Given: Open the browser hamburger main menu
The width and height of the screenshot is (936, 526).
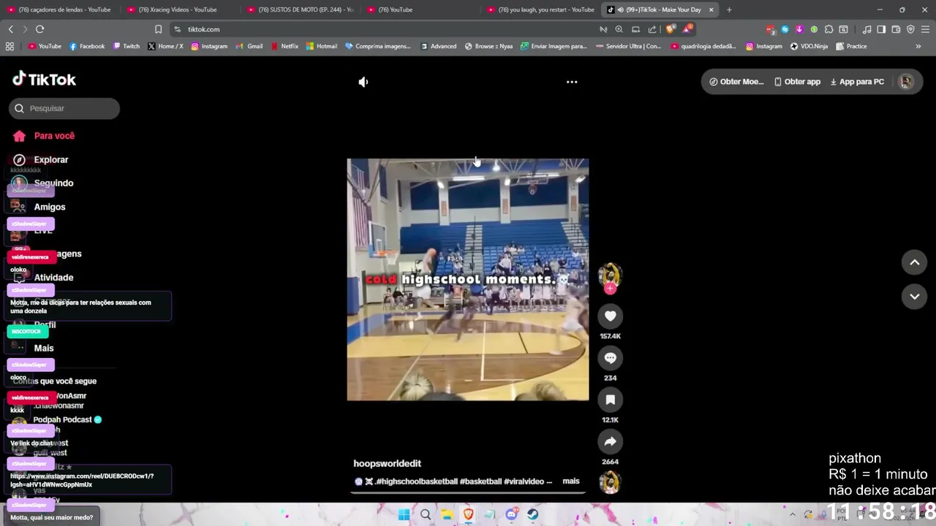Looking at the screenshot, I should point(925,29).
